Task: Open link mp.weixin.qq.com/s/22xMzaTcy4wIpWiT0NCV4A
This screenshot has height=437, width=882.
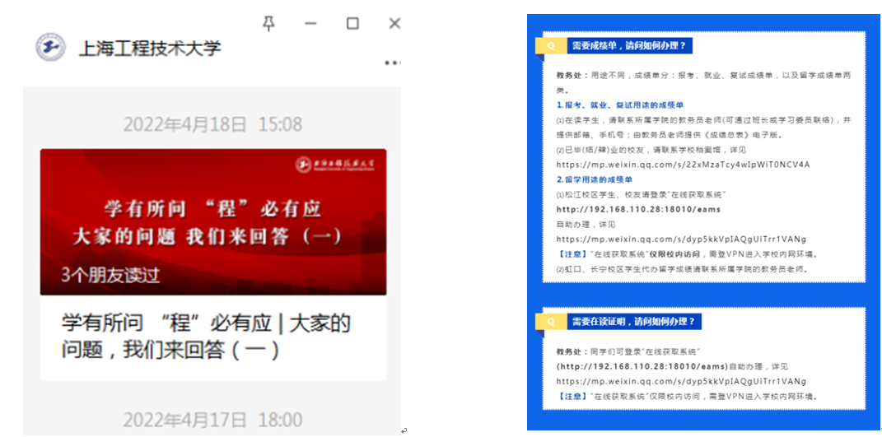Action: [683, 165]
